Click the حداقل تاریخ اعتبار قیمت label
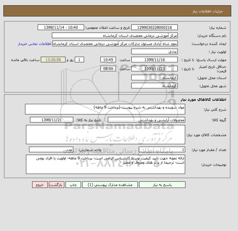The image size is (238, 231). click(x=213, y=69)
